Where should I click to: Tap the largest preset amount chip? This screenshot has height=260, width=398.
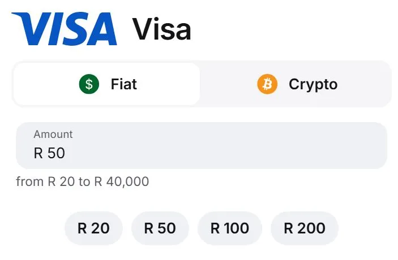coord(304,228)
